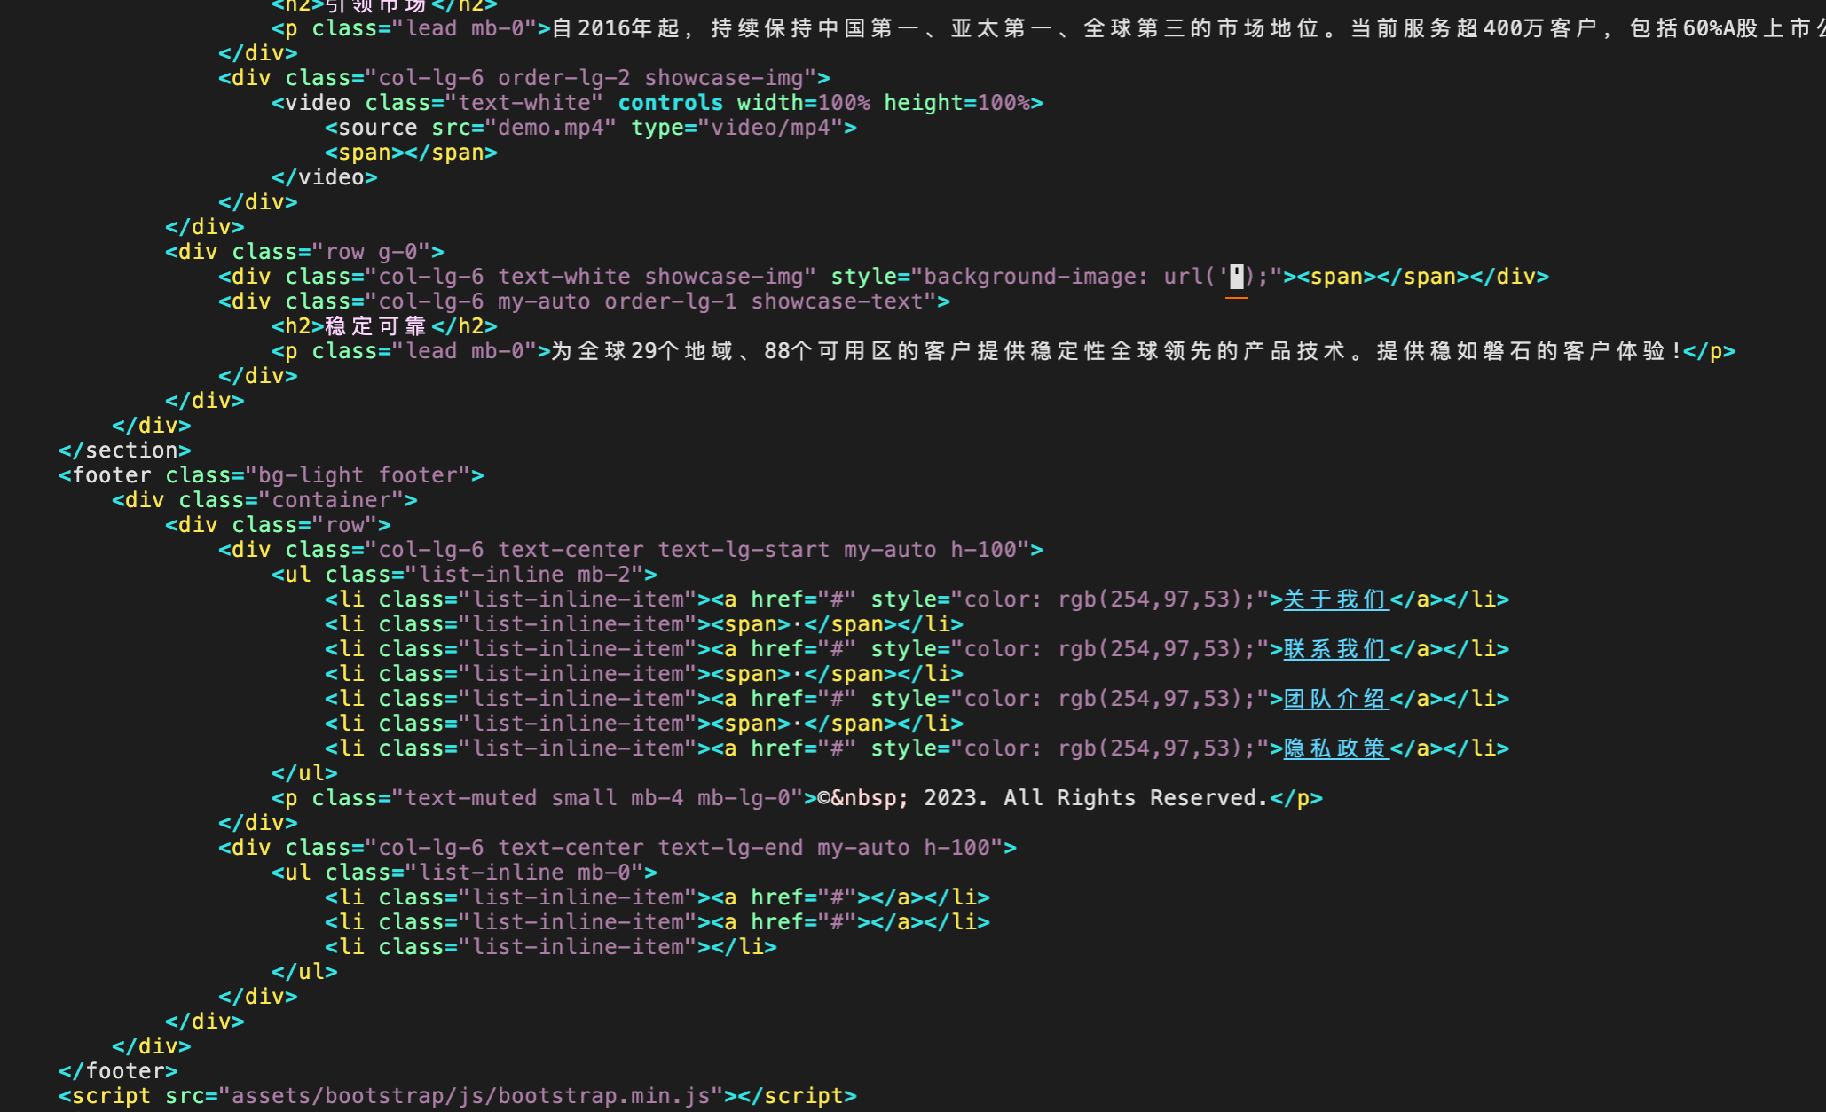Click the closing </video> tag
The image size is (1826, 1112).
pyautogui.click(x=324, y=177)
